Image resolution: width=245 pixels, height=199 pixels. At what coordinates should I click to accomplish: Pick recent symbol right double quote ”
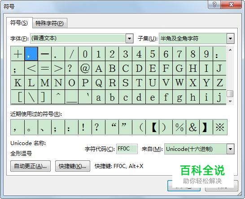click(125, 127)
